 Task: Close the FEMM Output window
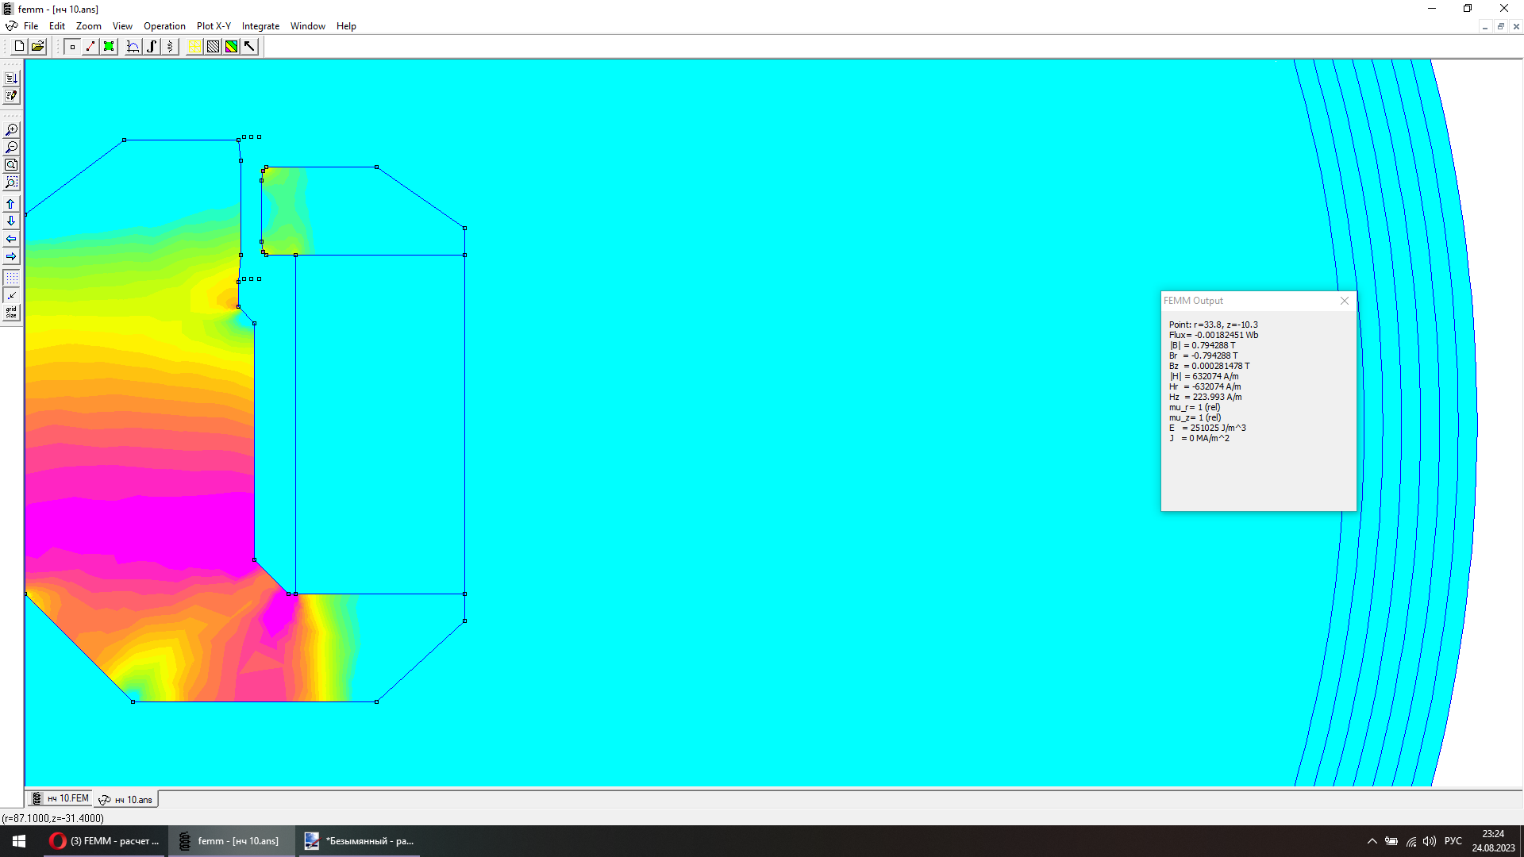[1345, 301]
